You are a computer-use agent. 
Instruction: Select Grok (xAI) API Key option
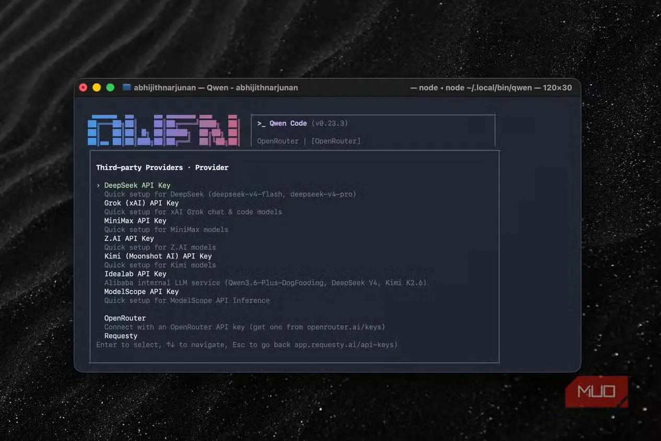pyautogui.click(x=142, y=203)
